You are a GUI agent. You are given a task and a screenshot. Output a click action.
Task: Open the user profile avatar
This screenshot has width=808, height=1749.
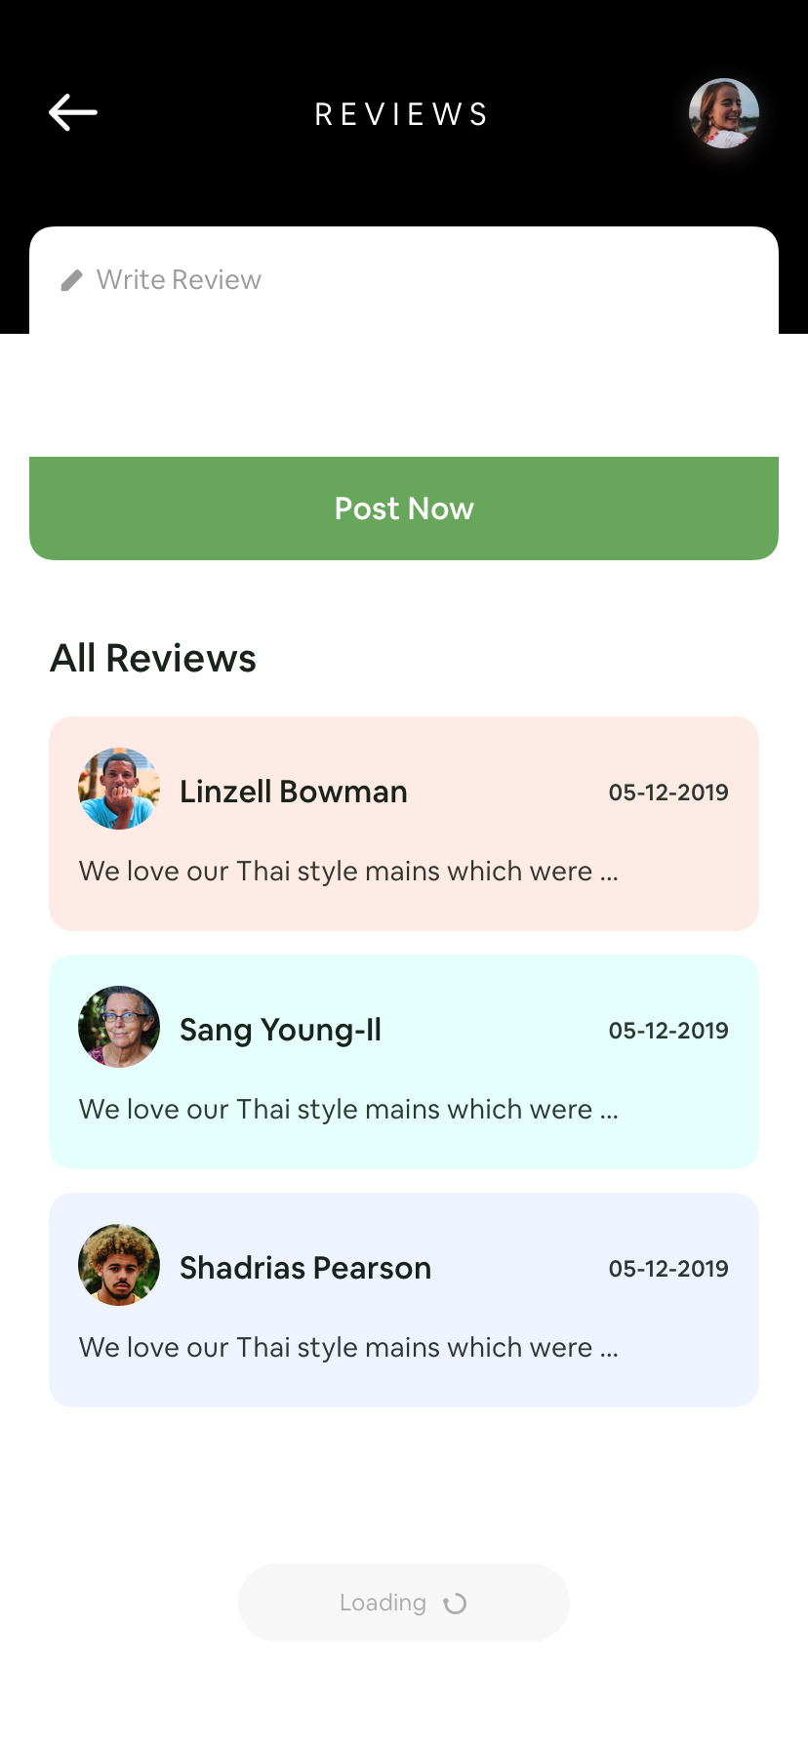coord(724,113)
